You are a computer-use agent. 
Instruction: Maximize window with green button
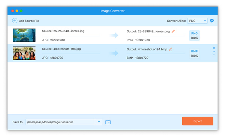tap(21, 11)
